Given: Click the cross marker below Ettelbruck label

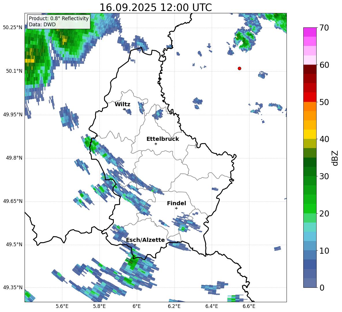Looking at the screenshot, I should click(156, 144).
